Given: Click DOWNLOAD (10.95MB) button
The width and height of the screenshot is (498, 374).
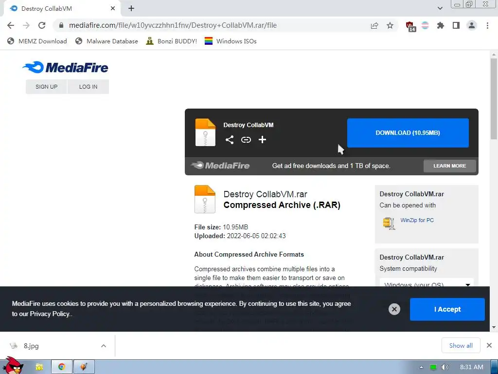Looking at the screenshot, I should click(x=408, y=133).
